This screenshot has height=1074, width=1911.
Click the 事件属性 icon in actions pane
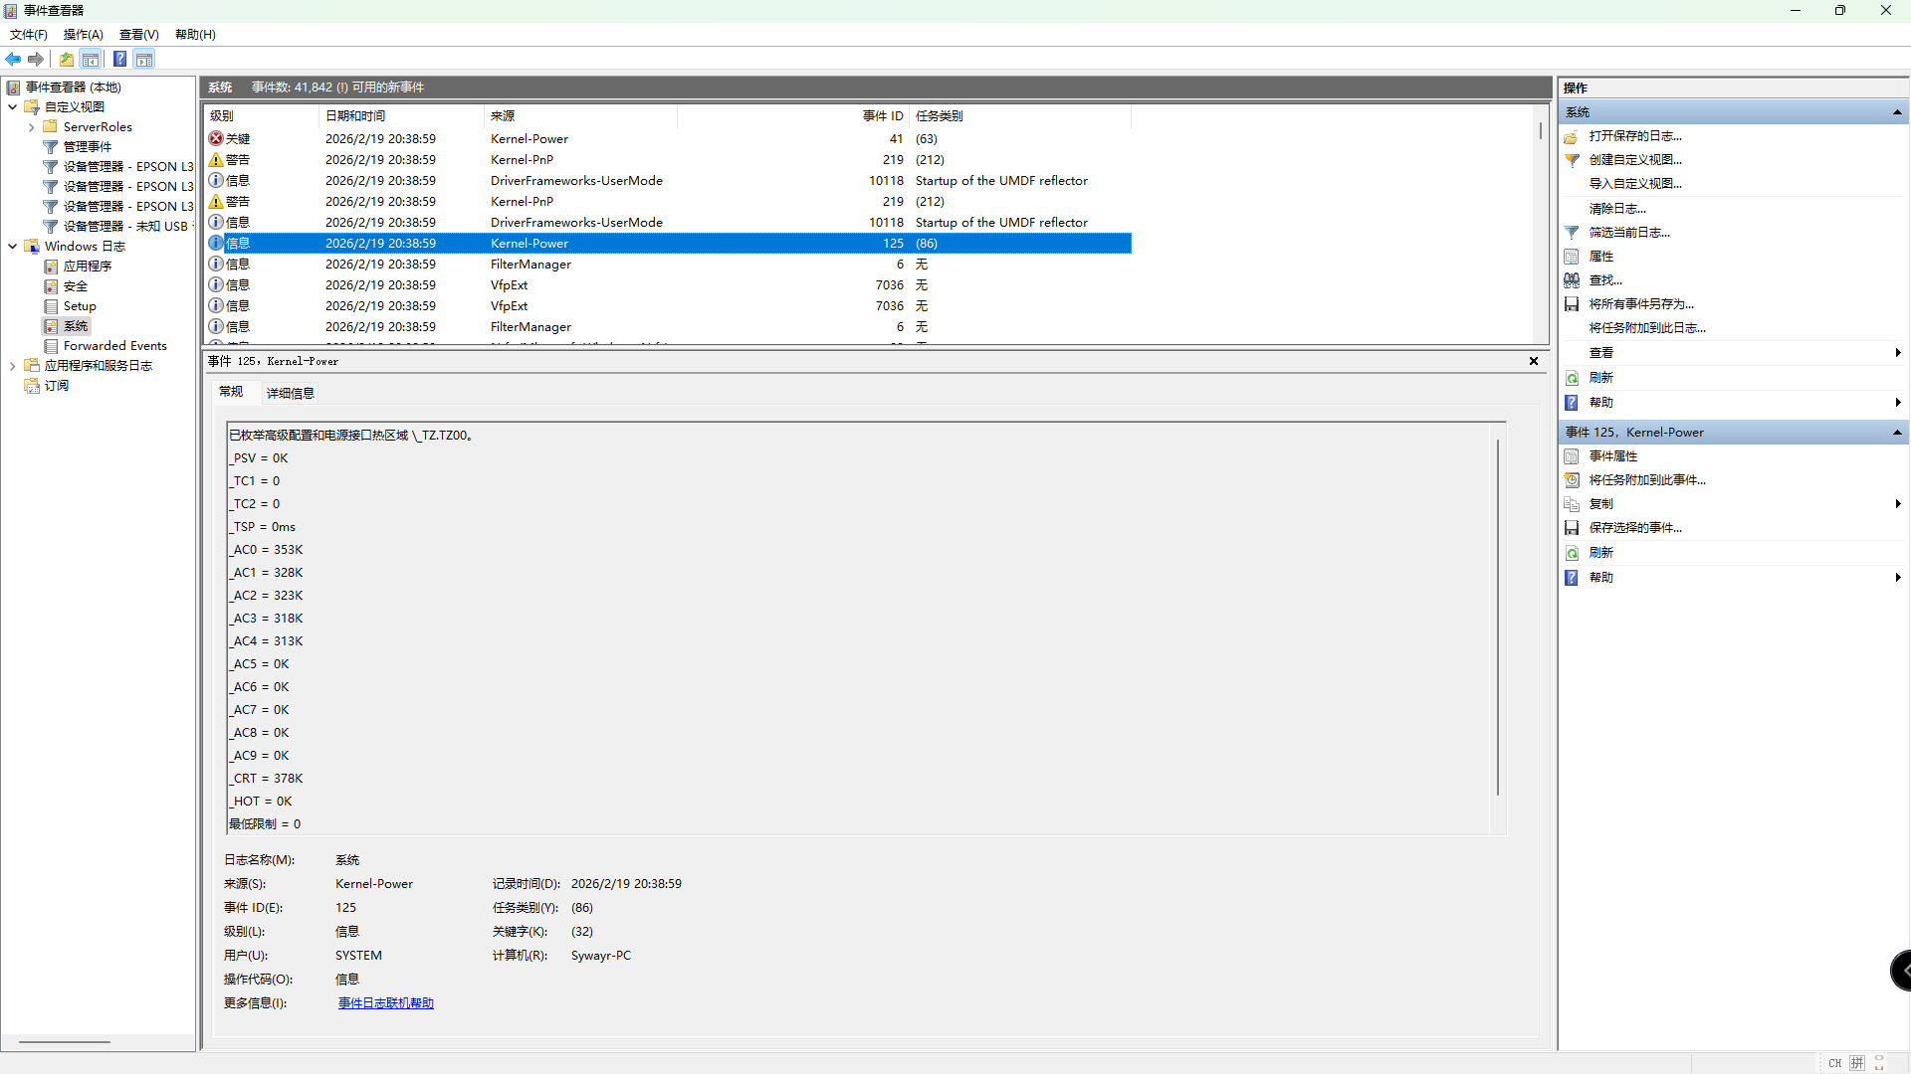(1572, 456)
